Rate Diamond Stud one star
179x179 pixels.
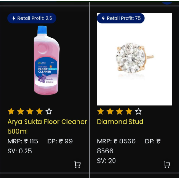101,111
